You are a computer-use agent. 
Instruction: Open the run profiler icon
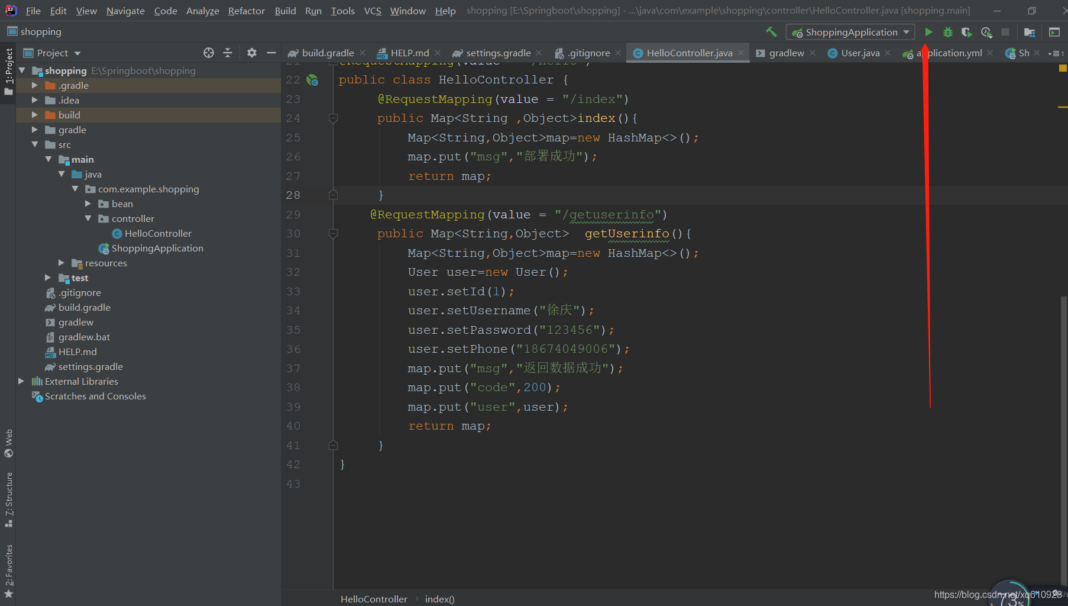(x=986, y=32)
